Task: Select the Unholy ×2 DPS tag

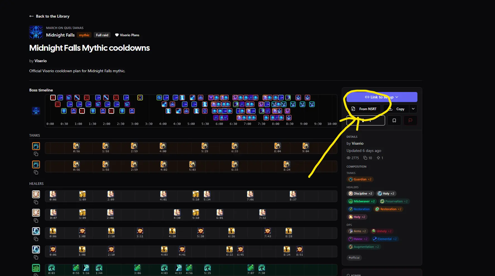Action: click(x=381, y=231)
